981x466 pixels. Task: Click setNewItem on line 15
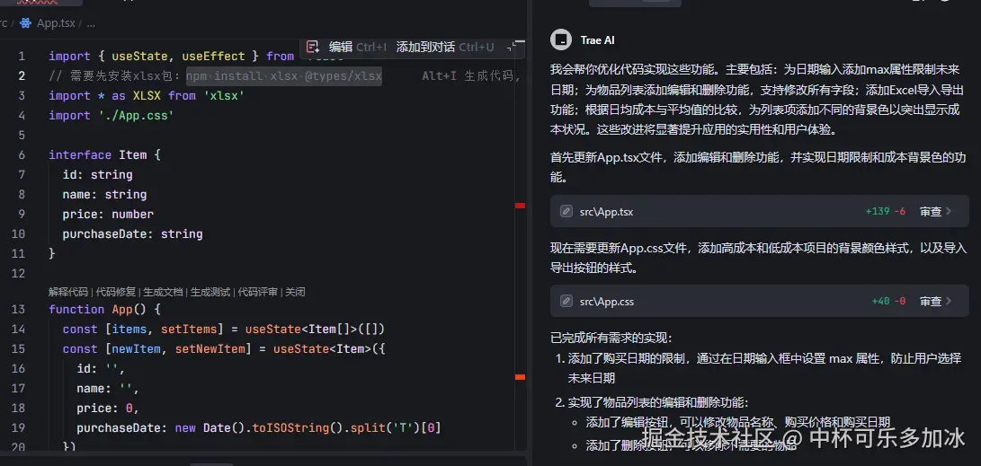pos(210,348)
